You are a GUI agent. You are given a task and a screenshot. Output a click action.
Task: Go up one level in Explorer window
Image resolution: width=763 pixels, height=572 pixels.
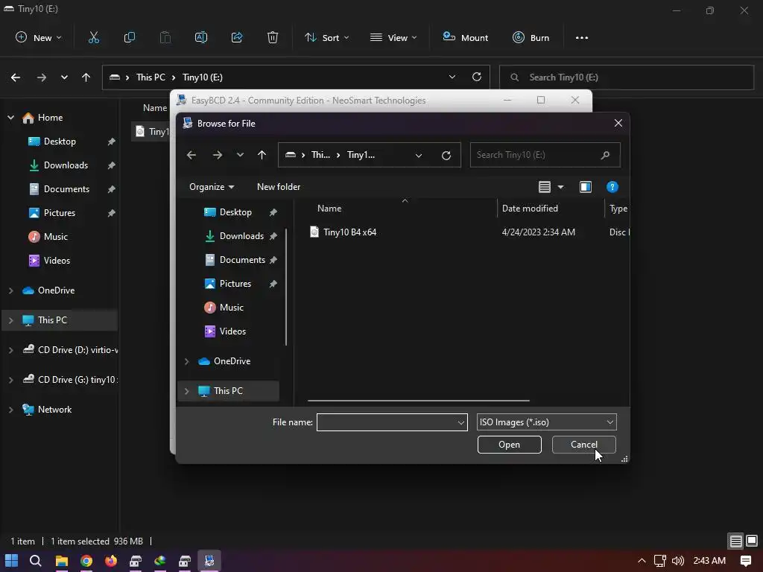(86, 77)
